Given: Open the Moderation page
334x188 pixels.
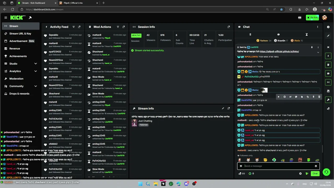Looking at the screenshot, I should click(21, 79).
